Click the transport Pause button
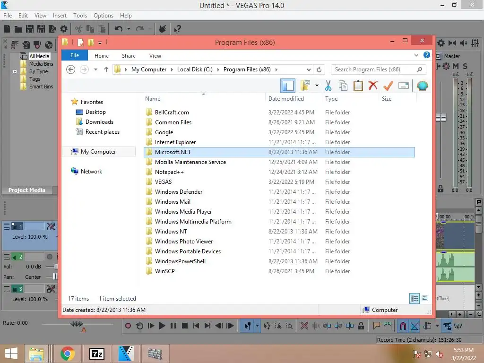484x363 pixels. click(x=173, y=326)
